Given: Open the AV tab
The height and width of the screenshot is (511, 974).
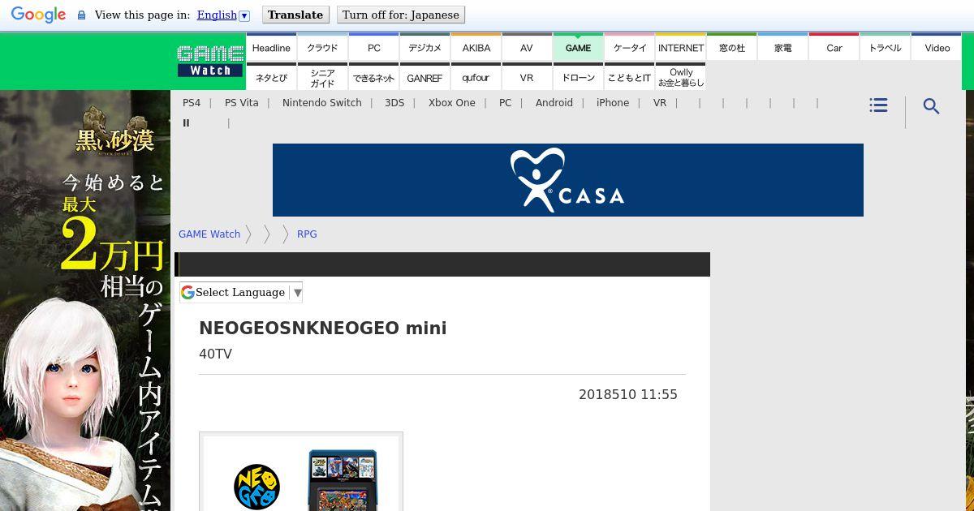Looking at the screenshot, I should click(x=527, y=48).
